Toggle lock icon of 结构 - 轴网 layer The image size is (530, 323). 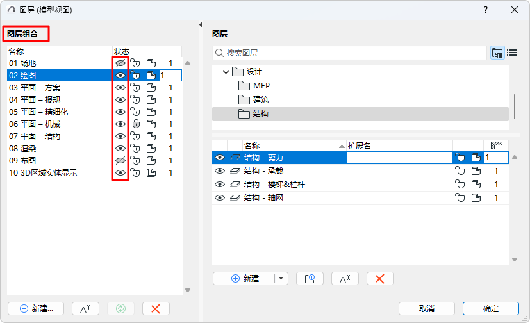460,198
